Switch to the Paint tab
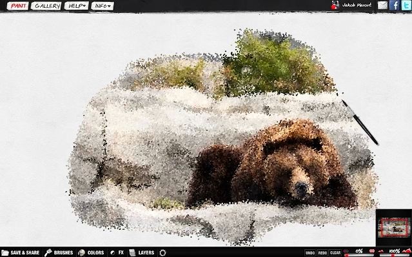The image size is (412, 257). (x=17, y=6)
